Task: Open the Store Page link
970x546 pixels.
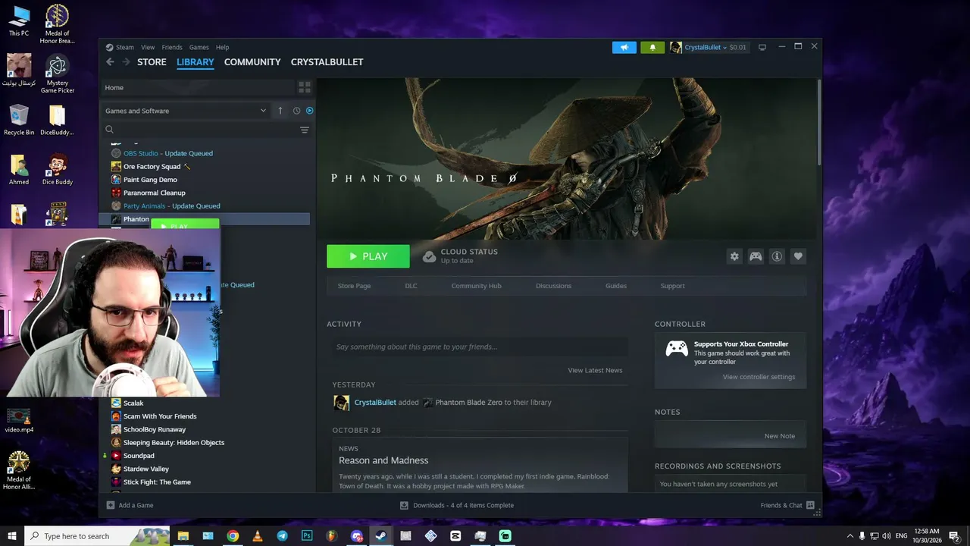Action: click(354, 286)
